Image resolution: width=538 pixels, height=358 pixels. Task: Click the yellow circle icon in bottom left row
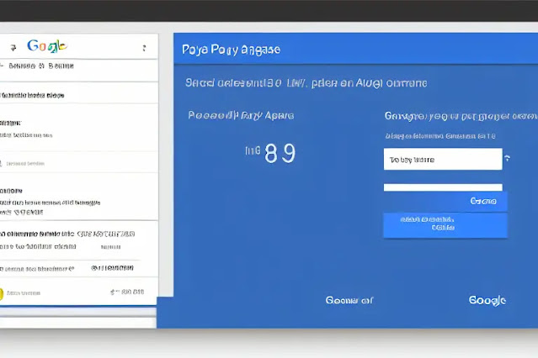pos(1,293)
